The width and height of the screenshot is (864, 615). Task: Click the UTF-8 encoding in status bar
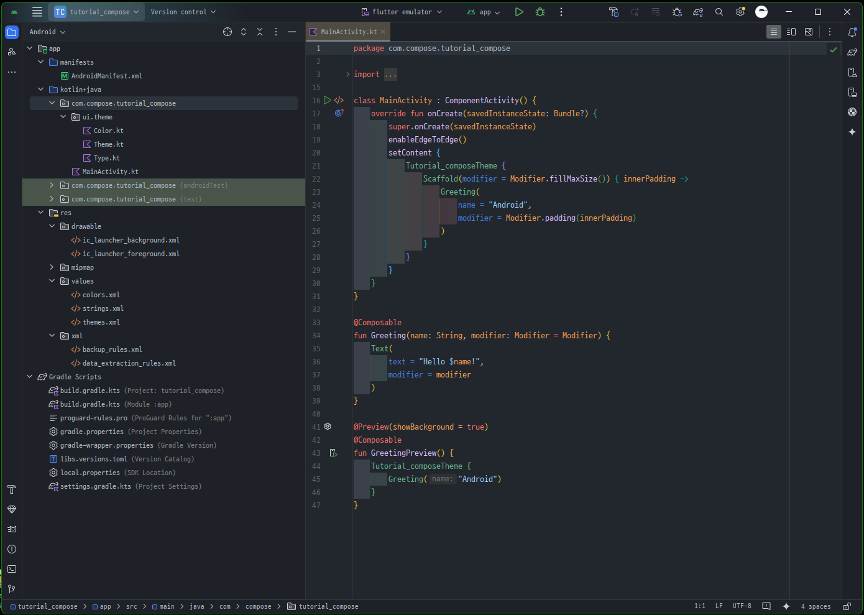click(x=742, y=606)
